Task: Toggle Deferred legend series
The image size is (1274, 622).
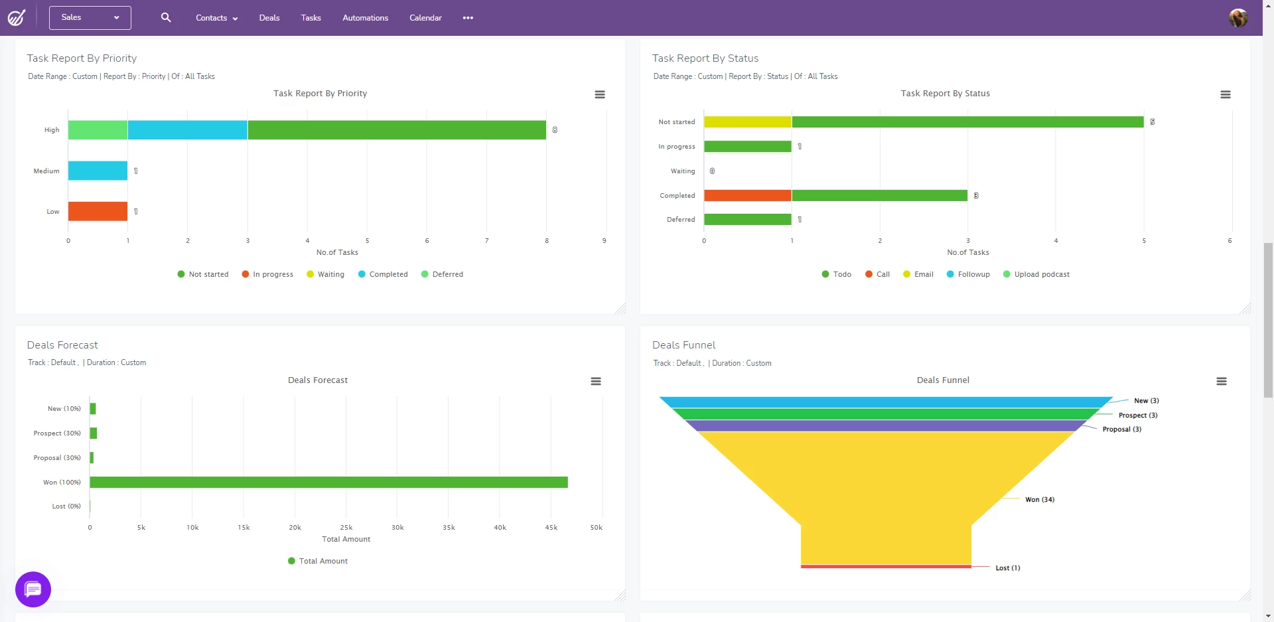Action: (442, 274)
